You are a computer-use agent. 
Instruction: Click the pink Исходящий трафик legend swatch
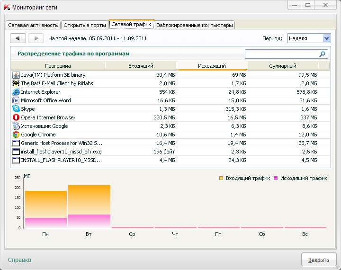pos(276,178)
